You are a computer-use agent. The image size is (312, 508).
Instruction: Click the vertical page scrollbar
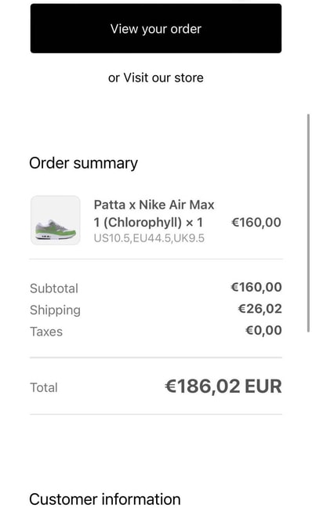point(308,223)
